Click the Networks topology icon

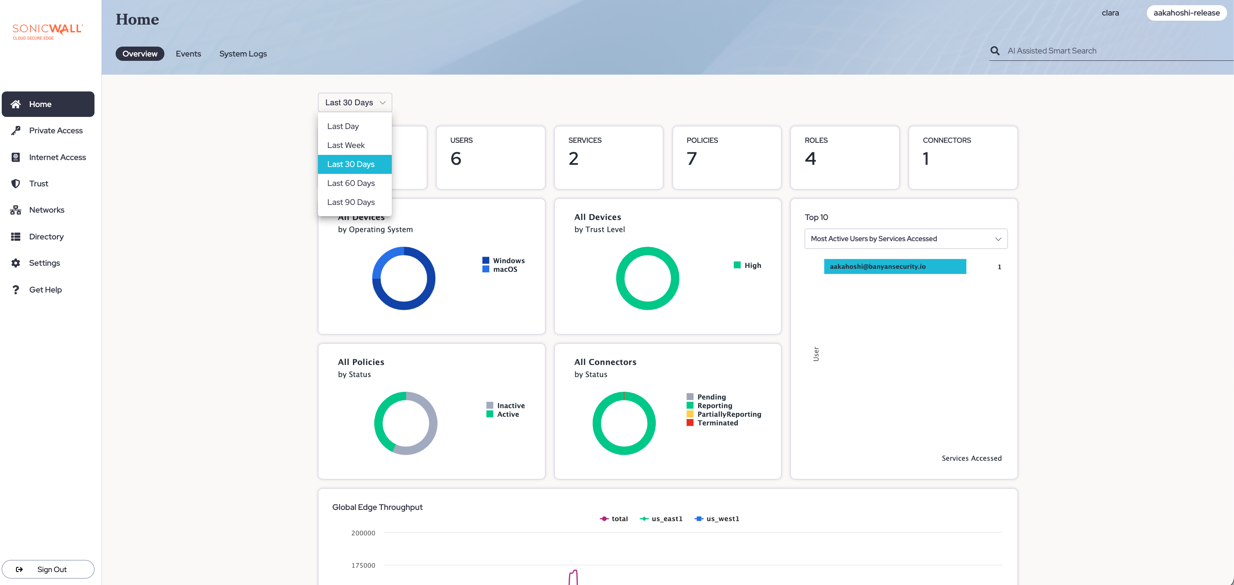[x=16, y=210]
